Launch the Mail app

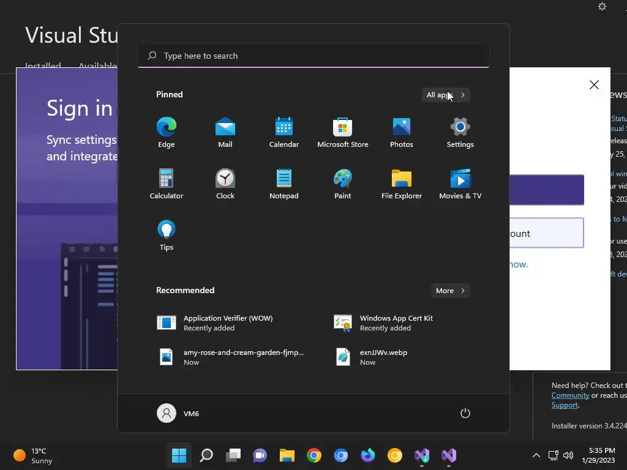[x=225, y=133]
